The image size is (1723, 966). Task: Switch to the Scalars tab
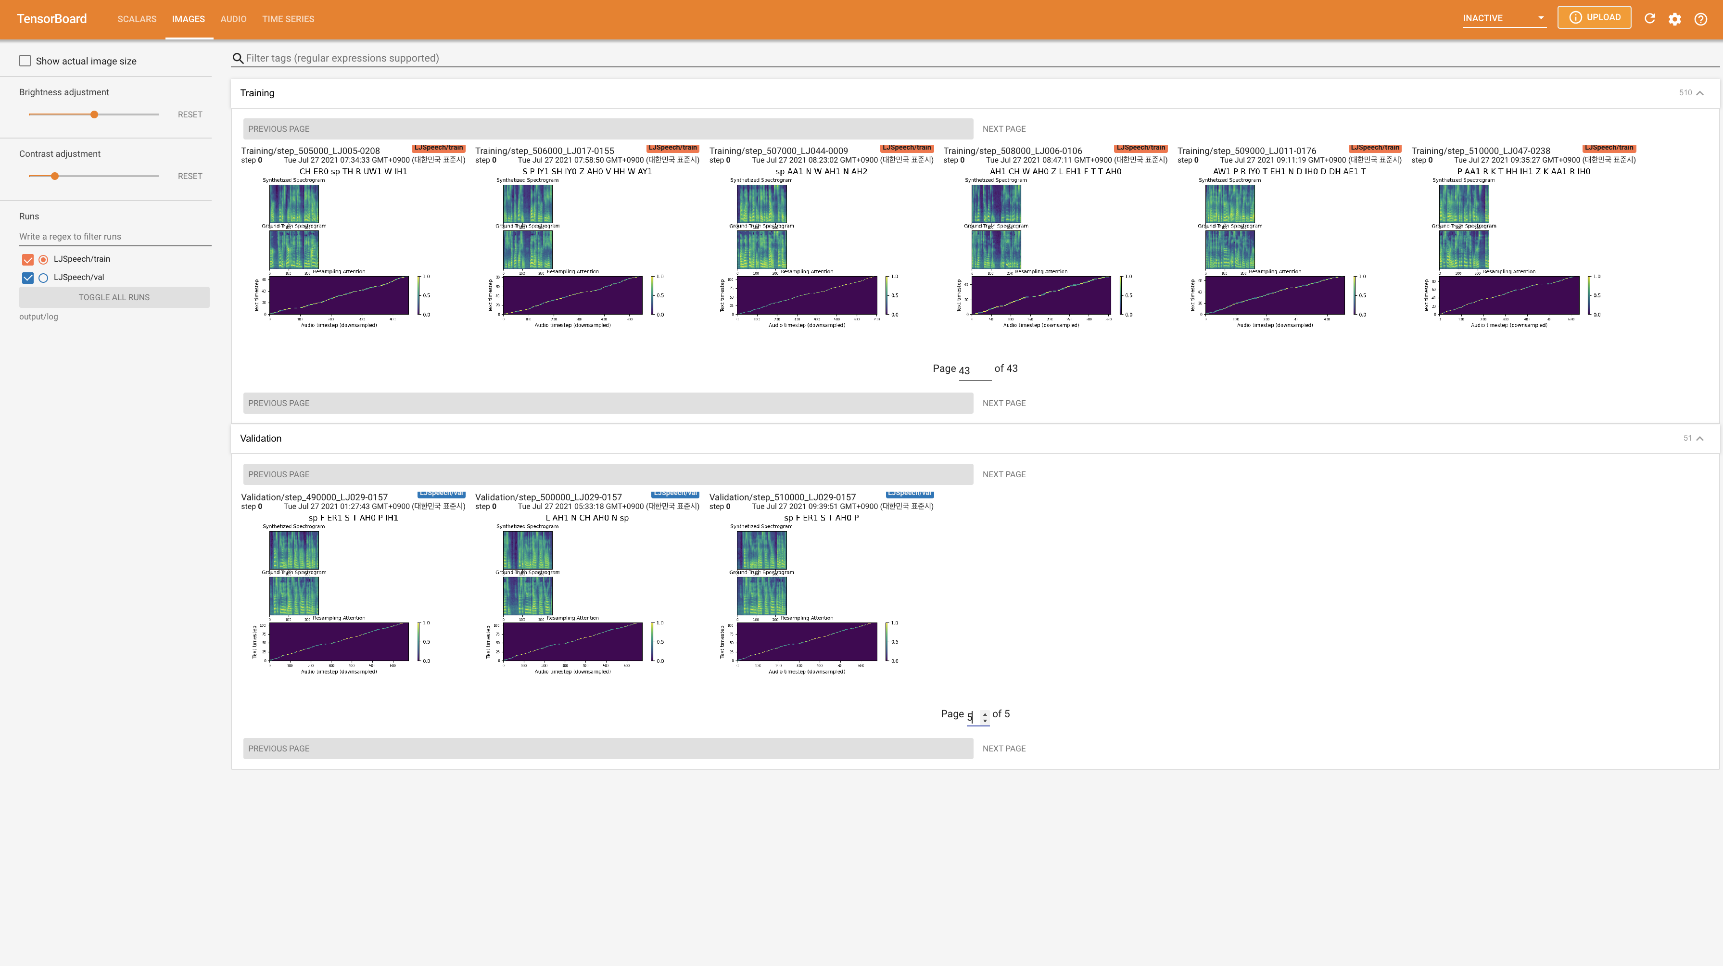tap(137, 19)
